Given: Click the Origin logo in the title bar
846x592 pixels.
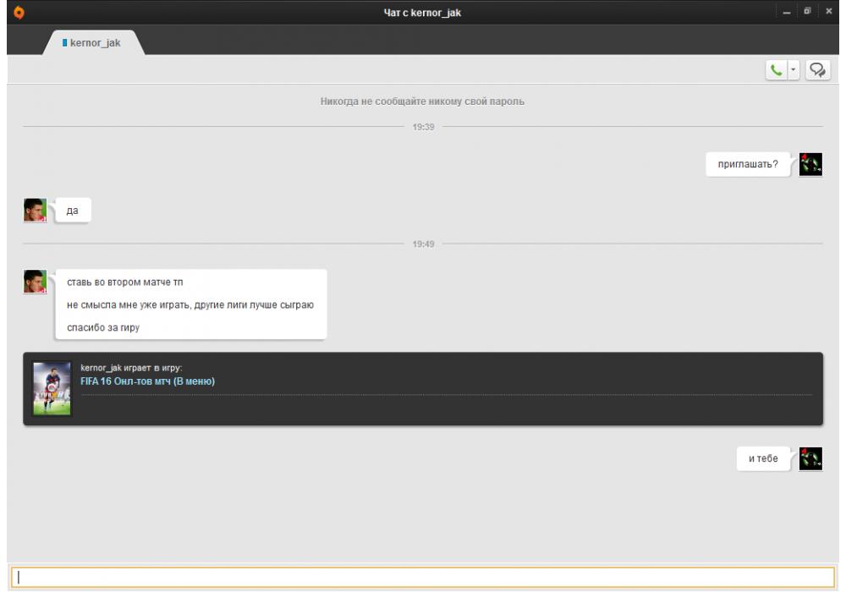Looking at the screenshot, I should (x=10, y=11).
